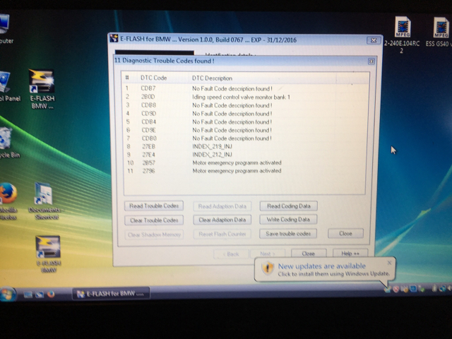Click the INDEX_212_INJ description

pyautogui.click(x=212, y=155)
